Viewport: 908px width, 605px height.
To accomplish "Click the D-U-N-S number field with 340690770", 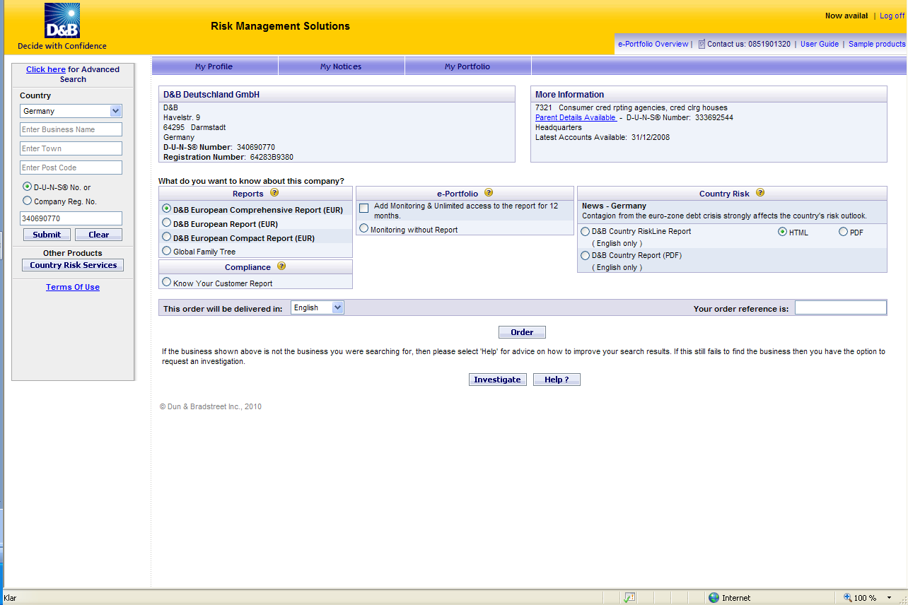I will [71, 218].
